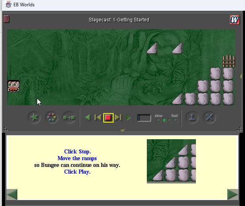Click the "Stagecast: 1-Getting Started" title
The width and height of the screenshot is (245, 206).
point(119,20)
